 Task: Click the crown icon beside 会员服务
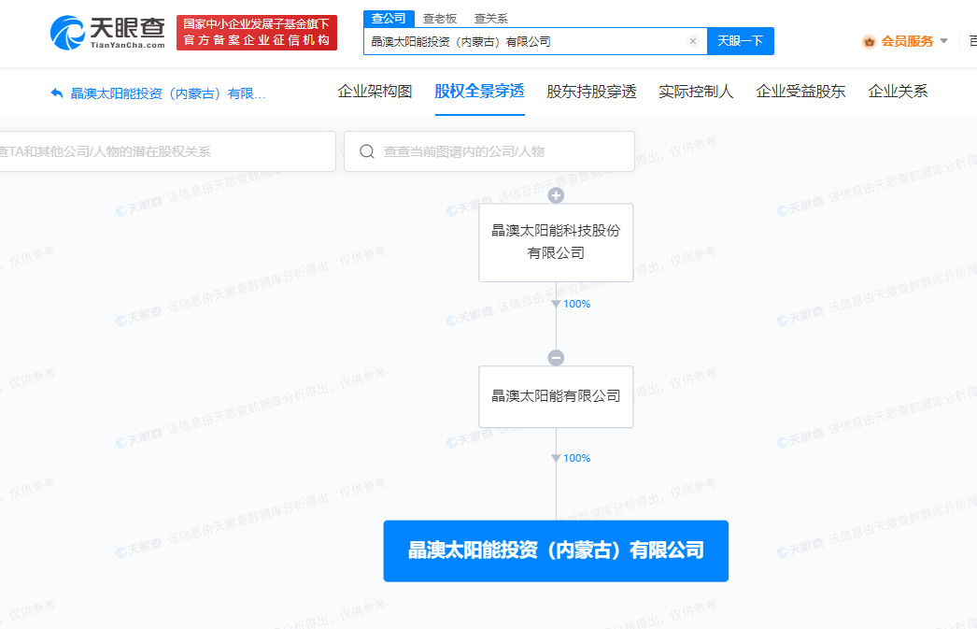click(868, 41)
